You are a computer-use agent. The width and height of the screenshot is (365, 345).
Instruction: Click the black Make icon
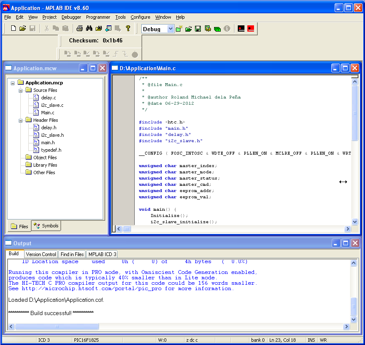(x=241, y=29)
